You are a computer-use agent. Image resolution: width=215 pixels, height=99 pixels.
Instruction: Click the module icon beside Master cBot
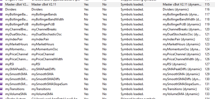pos(1,4)
